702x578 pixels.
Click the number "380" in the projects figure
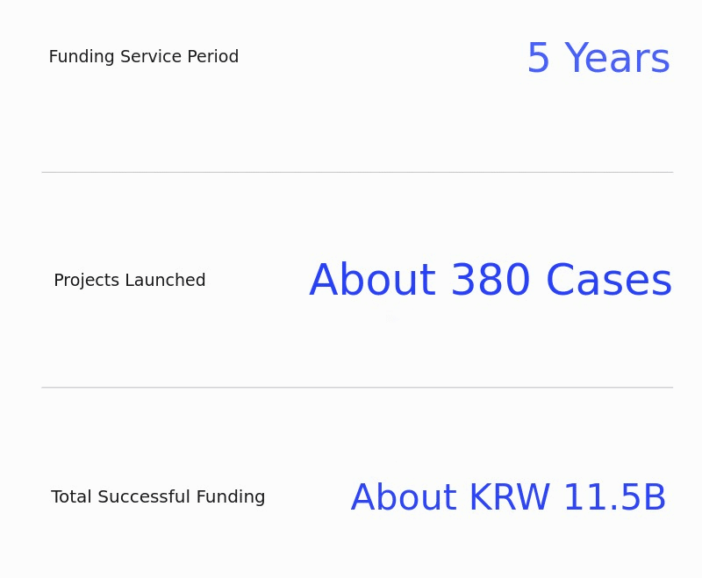(x=490, y=282)
